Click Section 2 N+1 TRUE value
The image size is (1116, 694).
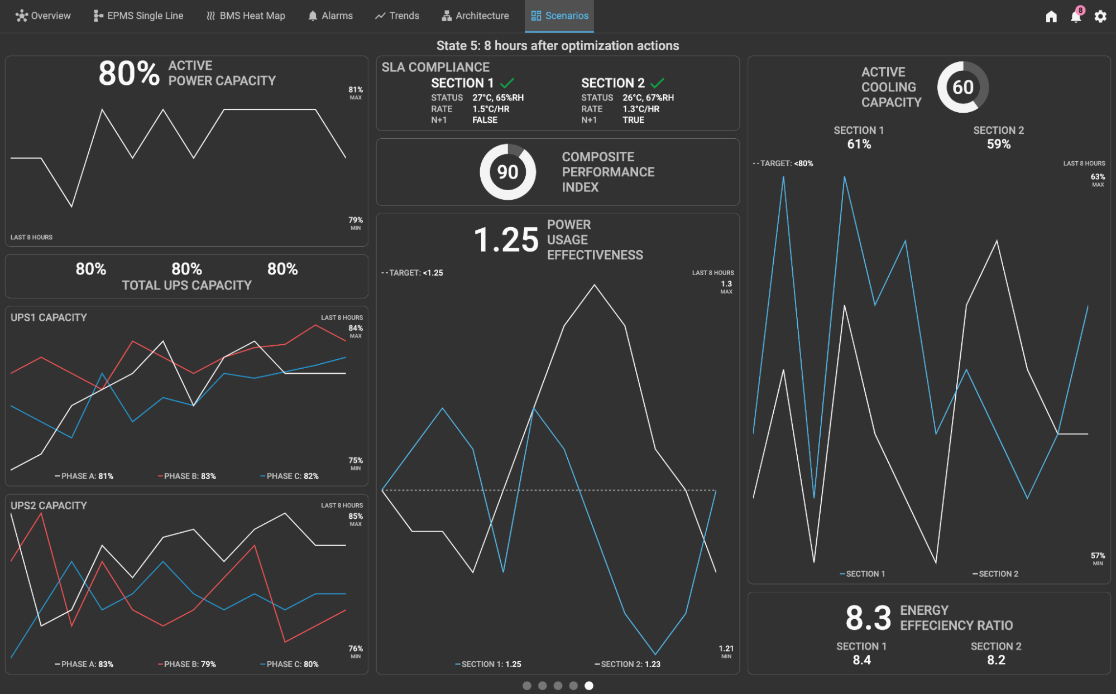(633, 120)
